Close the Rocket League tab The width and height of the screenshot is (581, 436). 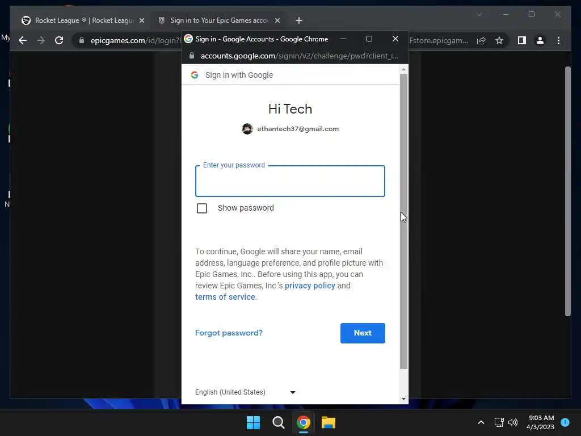click(141, 20)
